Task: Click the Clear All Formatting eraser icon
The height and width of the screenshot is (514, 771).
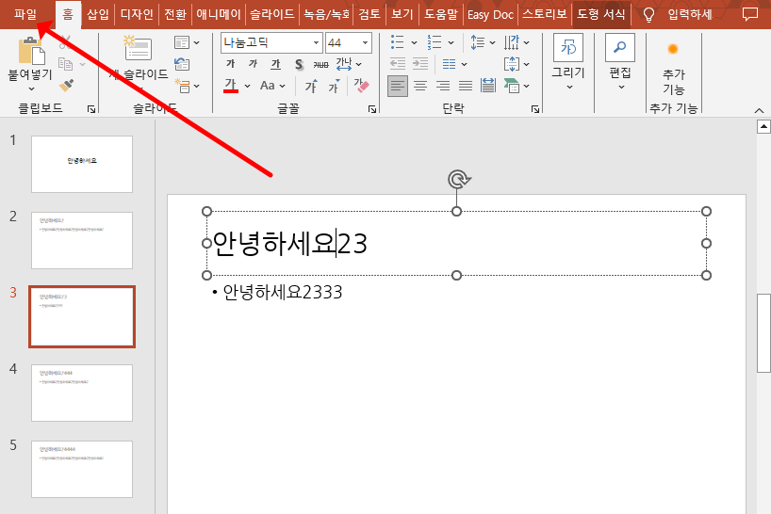Action: tap(361, 86)
